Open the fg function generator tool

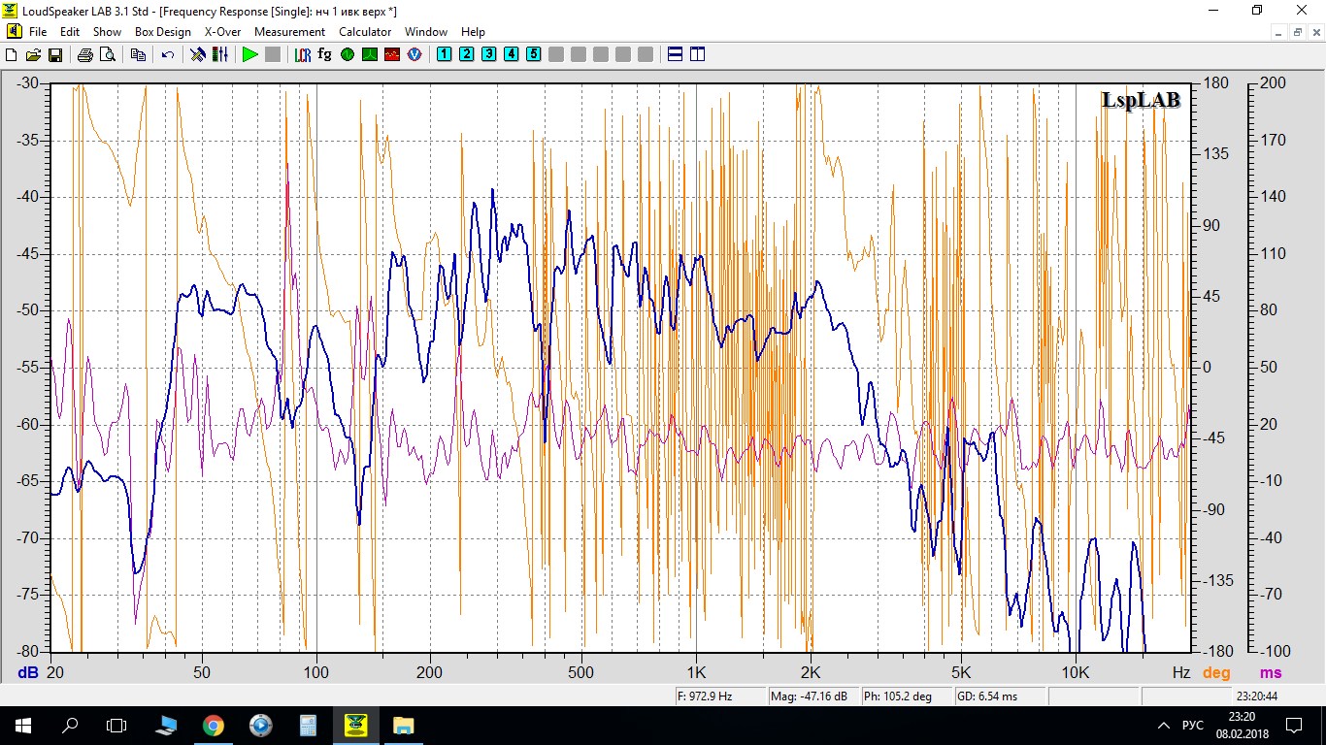click(324, 54)
